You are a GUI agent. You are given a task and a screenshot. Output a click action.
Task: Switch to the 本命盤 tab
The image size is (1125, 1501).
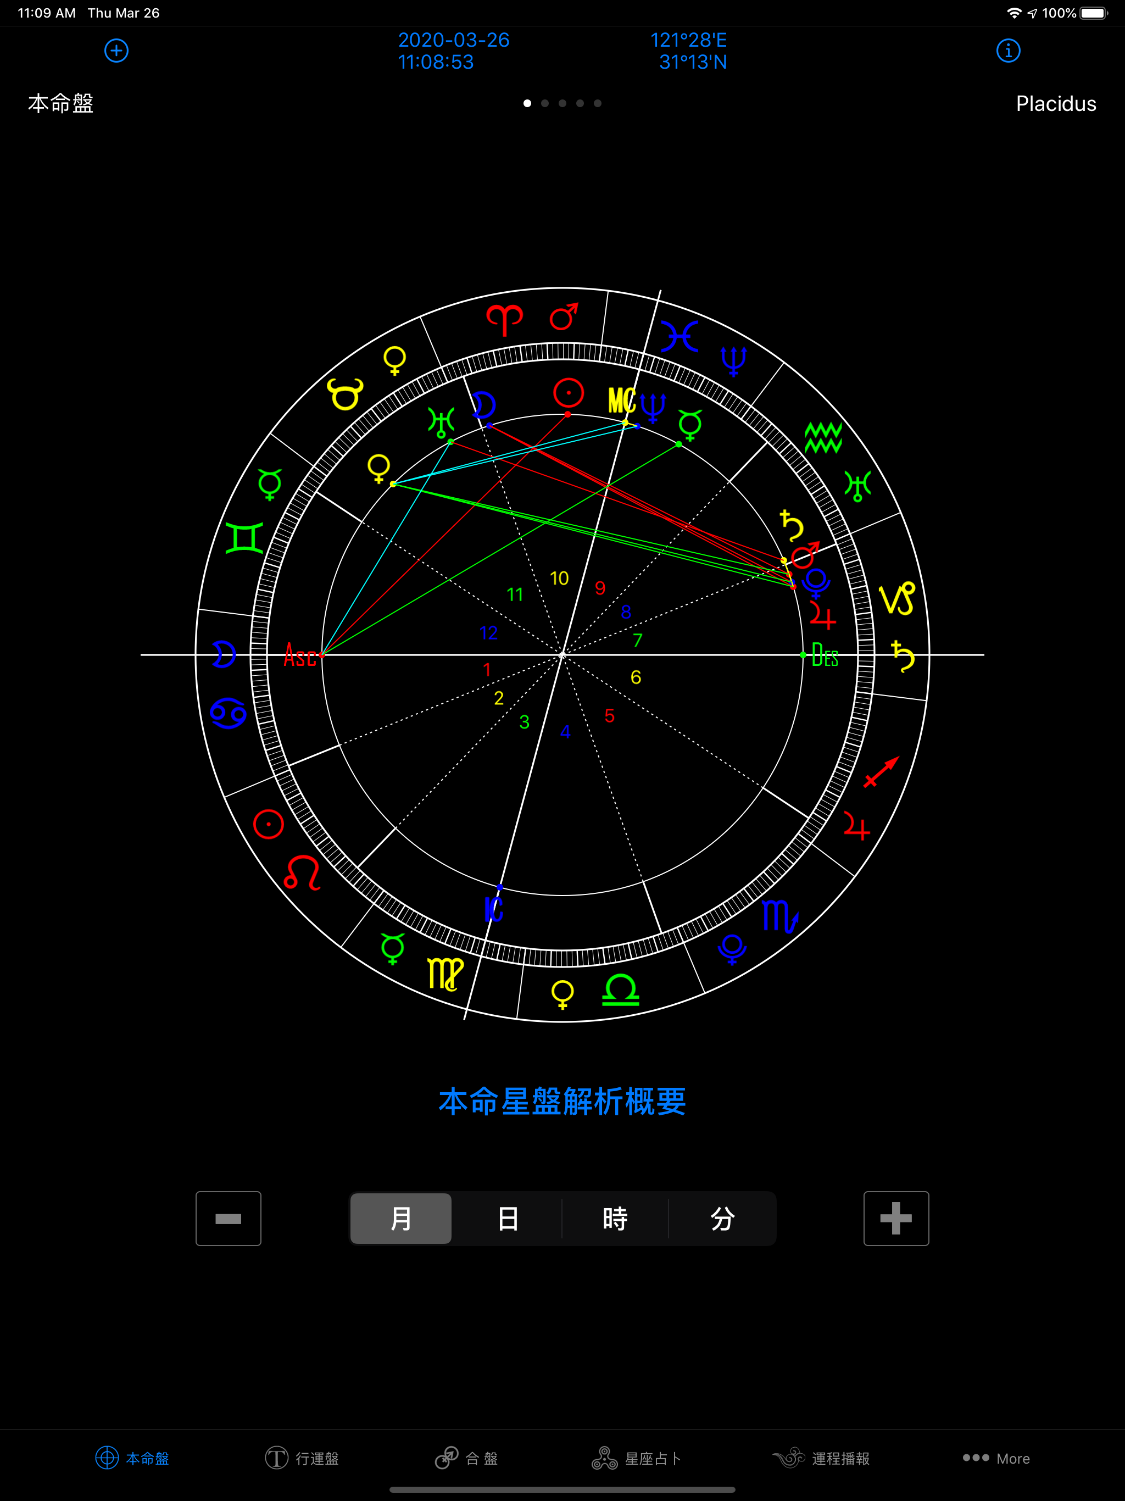pos(132,1458)
